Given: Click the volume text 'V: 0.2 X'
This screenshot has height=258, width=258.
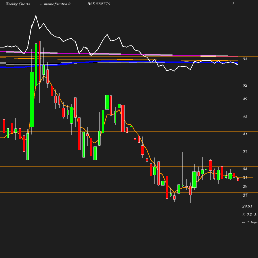Looking at the screenshot, I should 249,214.
